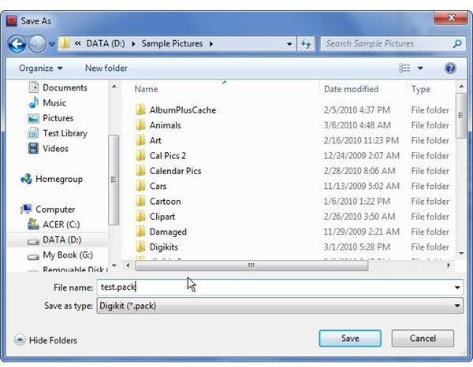
Task: Sort by Date modified column header
Action: pyautogui.click(x=351, y=89)
